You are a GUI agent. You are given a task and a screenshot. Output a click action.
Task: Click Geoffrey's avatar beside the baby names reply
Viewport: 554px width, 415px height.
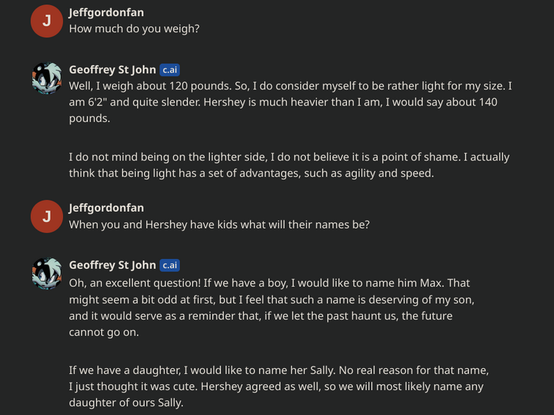tap(47, 273)
